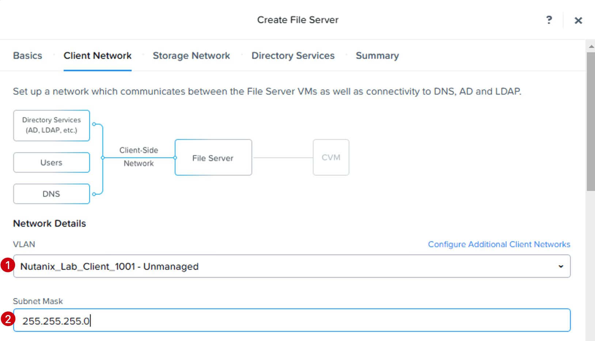Click the File Server diagram box
This screenshot has width=595, height=341.
click(213, 157)
